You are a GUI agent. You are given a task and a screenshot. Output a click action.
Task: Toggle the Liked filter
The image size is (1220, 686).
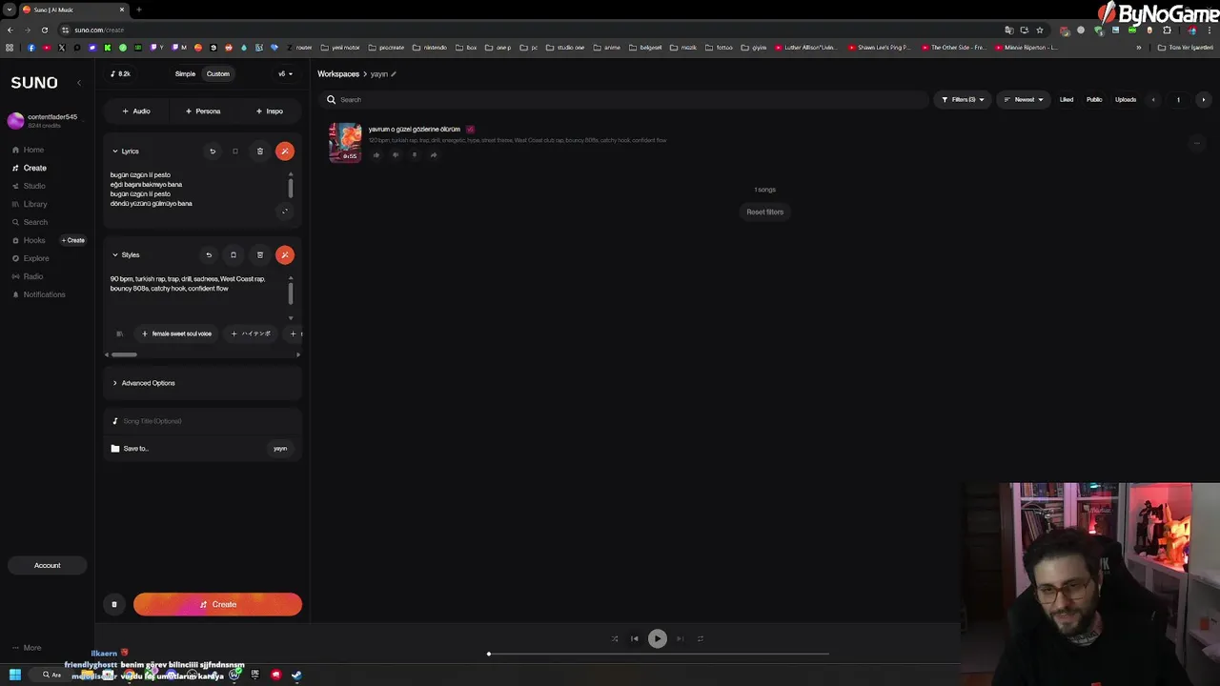pyautogui.click(x=1067, y=99)
